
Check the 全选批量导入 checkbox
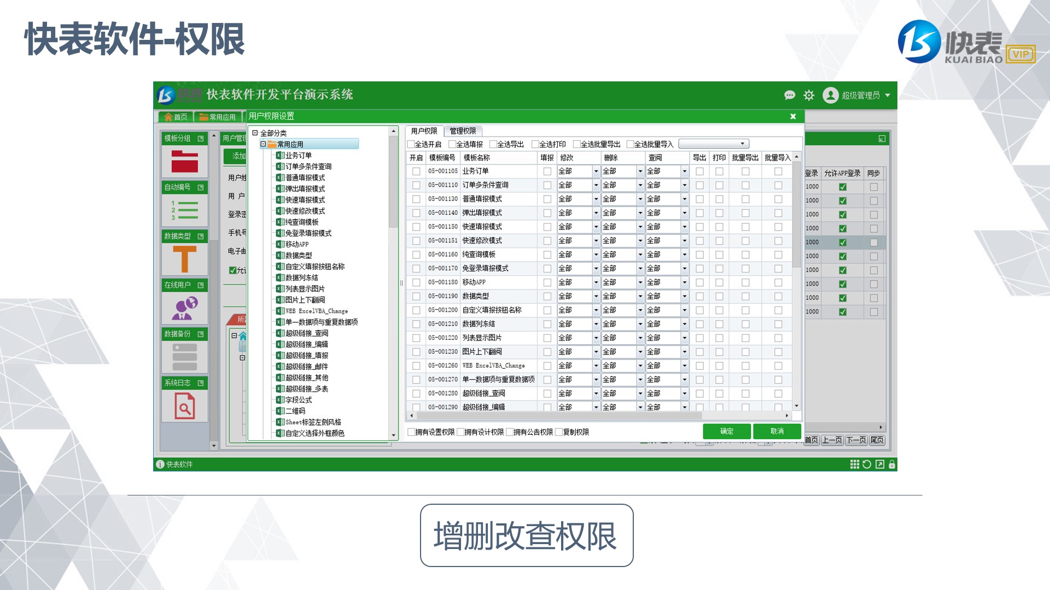tap(630, 144)
